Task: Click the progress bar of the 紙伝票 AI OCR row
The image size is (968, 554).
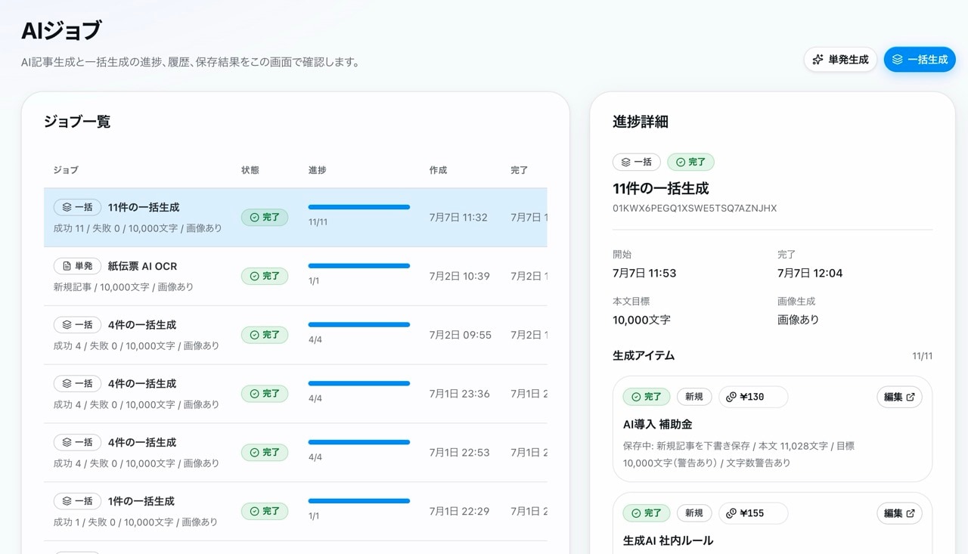Action: click(x=359, y=266)
